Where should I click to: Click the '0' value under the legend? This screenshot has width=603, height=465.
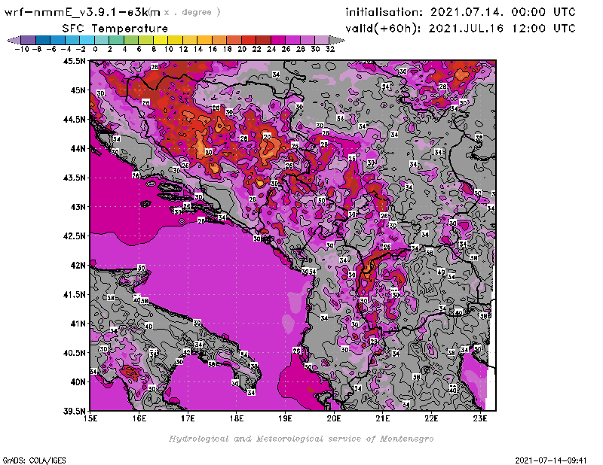[95, 49]
